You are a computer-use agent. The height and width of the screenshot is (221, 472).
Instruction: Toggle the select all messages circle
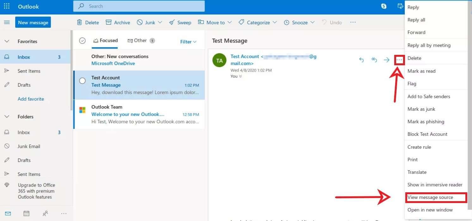pos(83,41)
